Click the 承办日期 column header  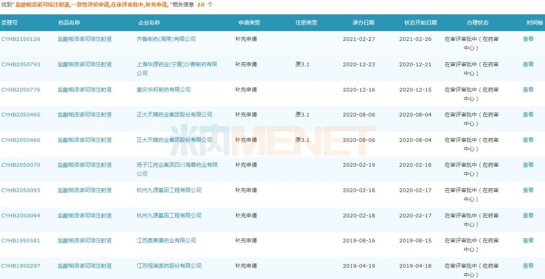point(364,23)
